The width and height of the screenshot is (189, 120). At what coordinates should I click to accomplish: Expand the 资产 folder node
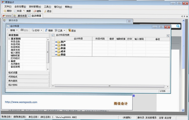[56, 42]
